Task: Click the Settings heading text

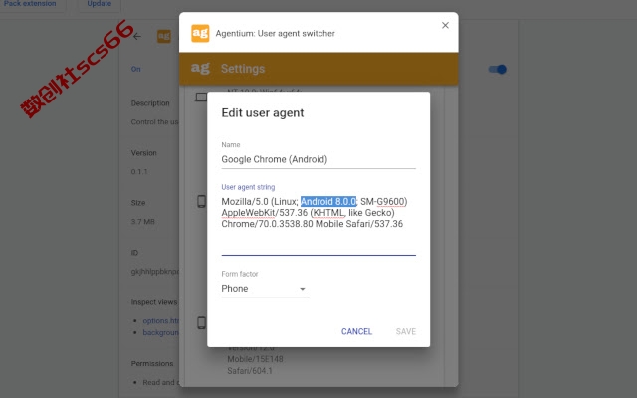Action: coord(243,69)
